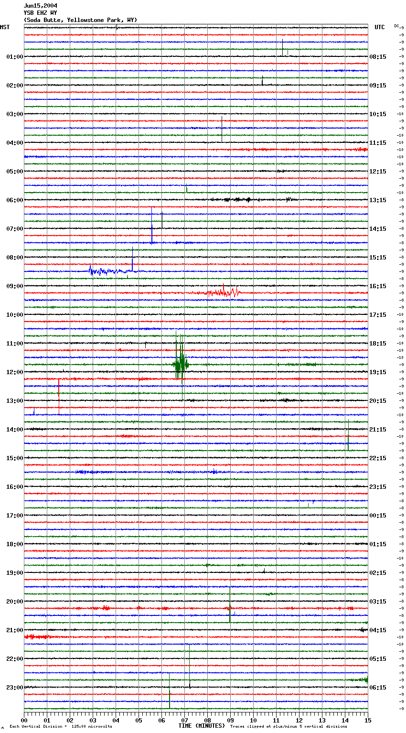Select the 02:00 MST row label
The height and width of the screenshot is (733, 406).
tap(15, 86)
